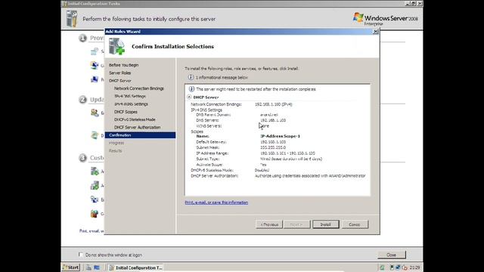Go back with the Previous button
484x272 pixels.
pos(269,224)
